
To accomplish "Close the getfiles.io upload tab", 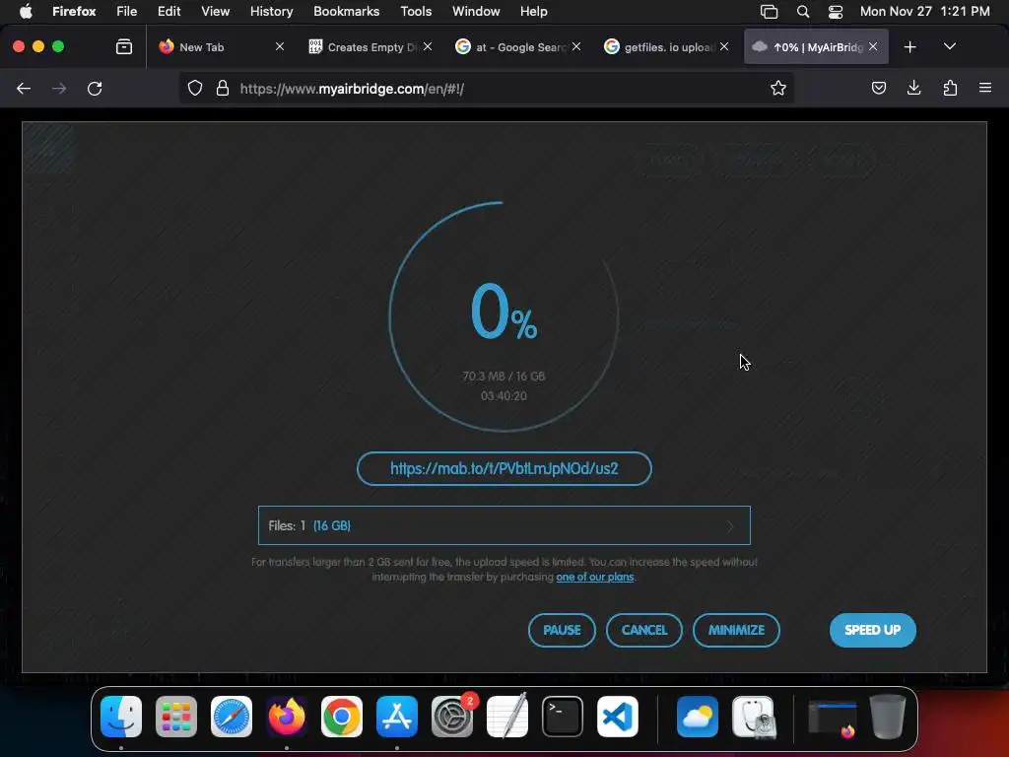I will point(724,47).
